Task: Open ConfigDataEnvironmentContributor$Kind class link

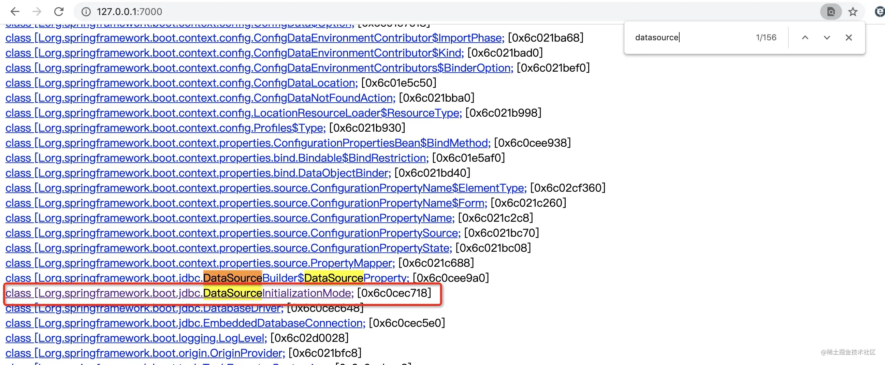Action: (x=235, y=53)
